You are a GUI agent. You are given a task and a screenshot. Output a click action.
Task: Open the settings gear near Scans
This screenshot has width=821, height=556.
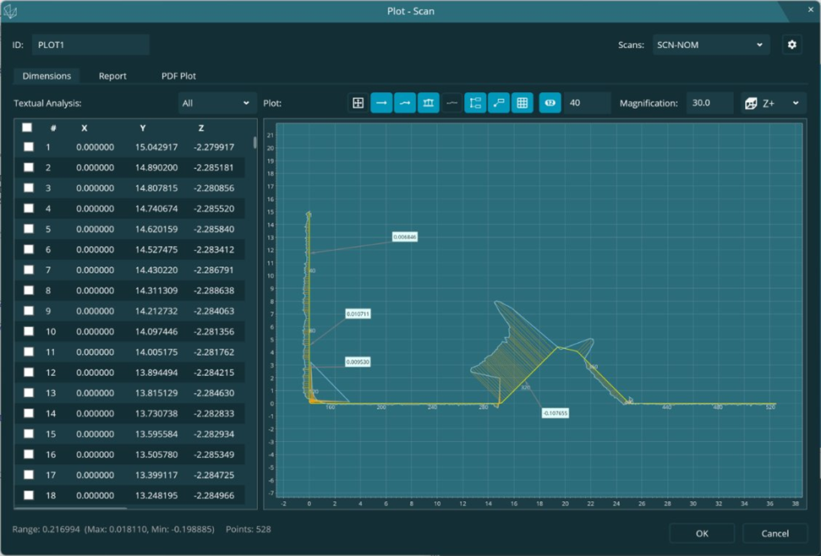point(792,44)
